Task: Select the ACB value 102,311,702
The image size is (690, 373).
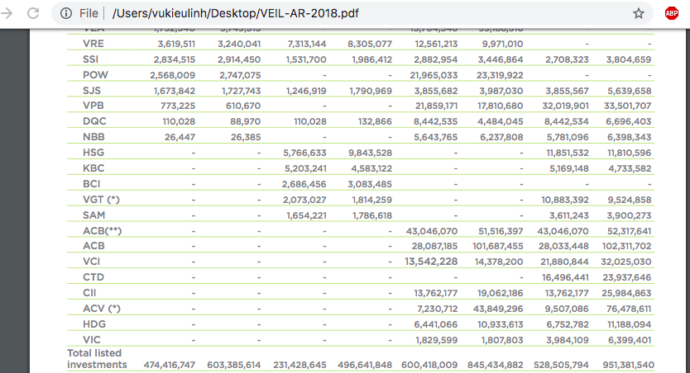Action: click(x=619, y=246)
